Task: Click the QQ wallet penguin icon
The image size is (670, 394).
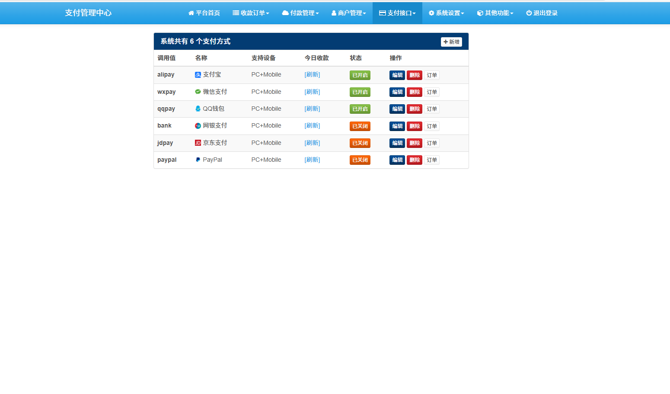Action: pyautogui.click(x=198, y=109)
